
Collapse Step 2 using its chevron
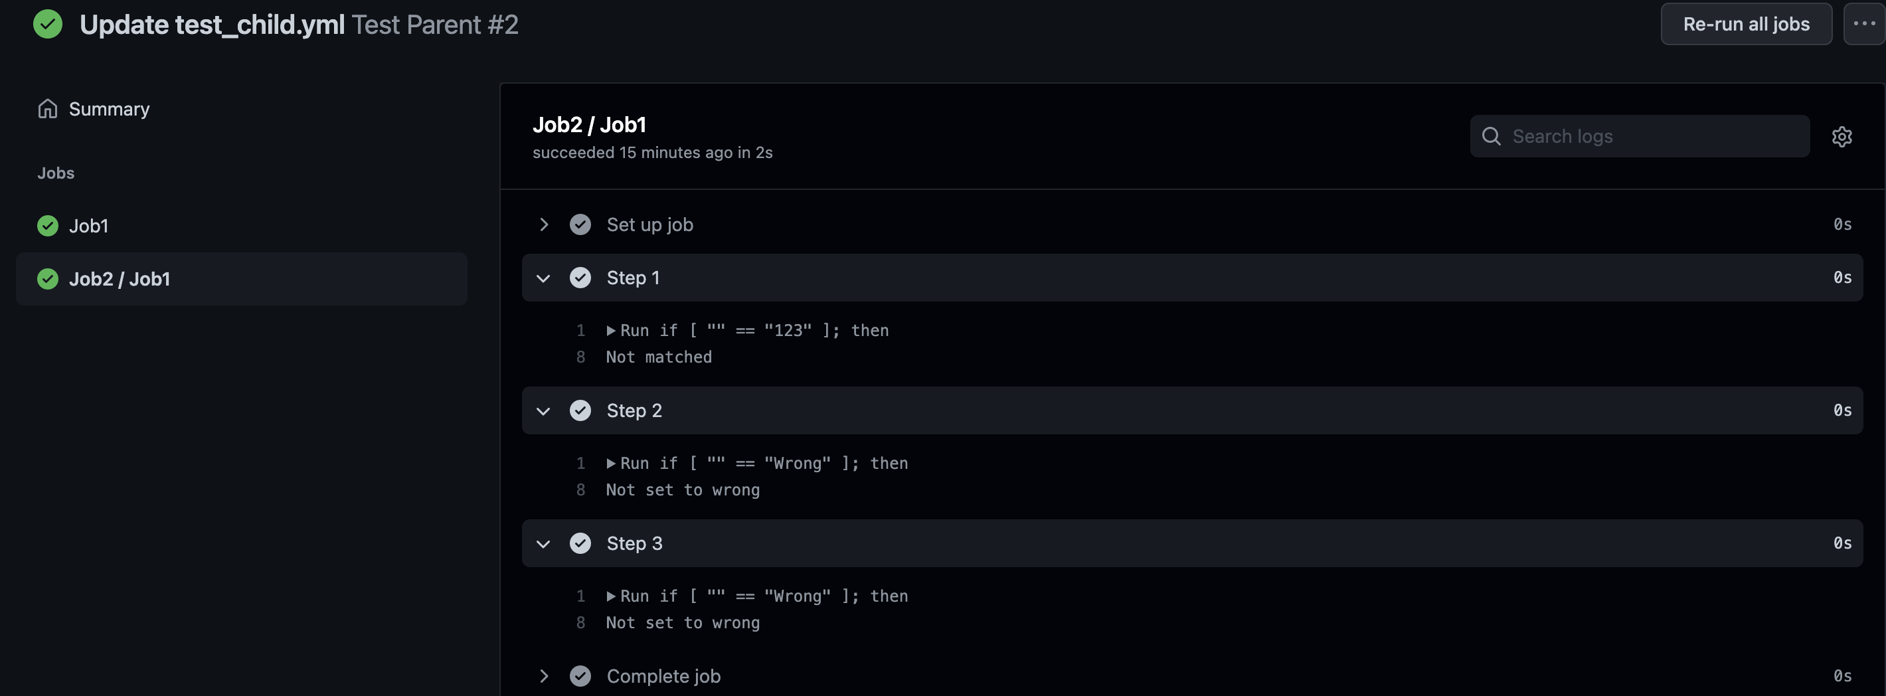(x=543, y=411)
